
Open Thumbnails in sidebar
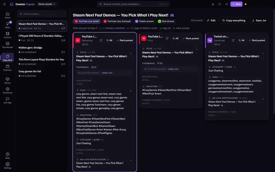pos(8,45)
